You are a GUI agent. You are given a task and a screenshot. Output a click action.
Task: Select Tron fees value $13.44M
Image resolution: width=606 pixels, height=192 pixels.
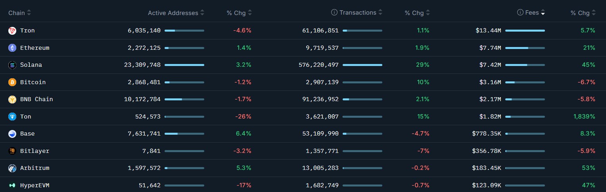[x=488, y=31]
